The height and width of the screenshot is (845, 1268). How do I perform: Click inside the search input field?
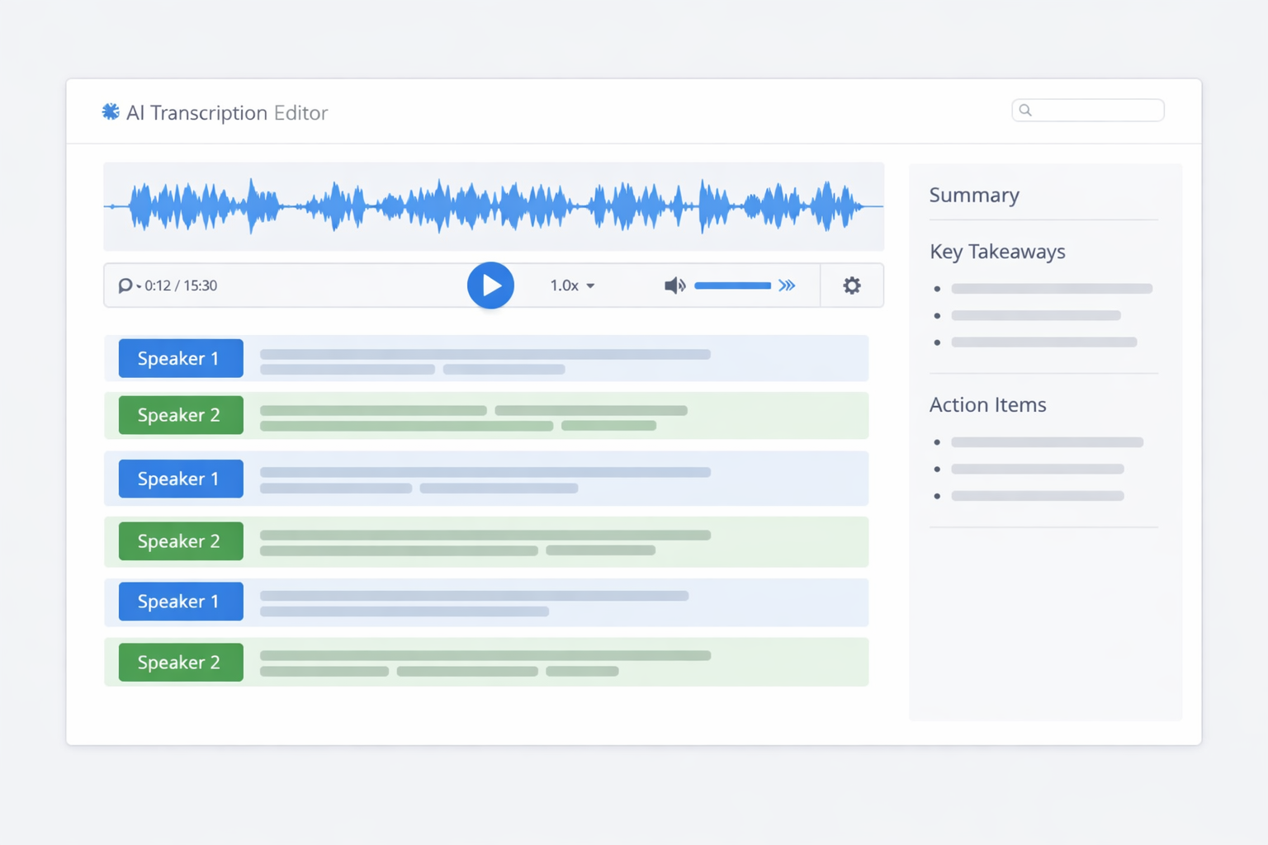[1088, 110]
